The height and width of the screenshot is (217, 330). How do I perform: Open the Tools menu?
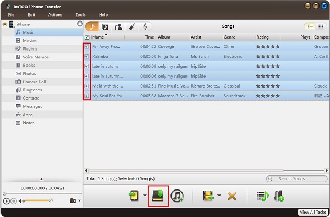tap(80, 15)
